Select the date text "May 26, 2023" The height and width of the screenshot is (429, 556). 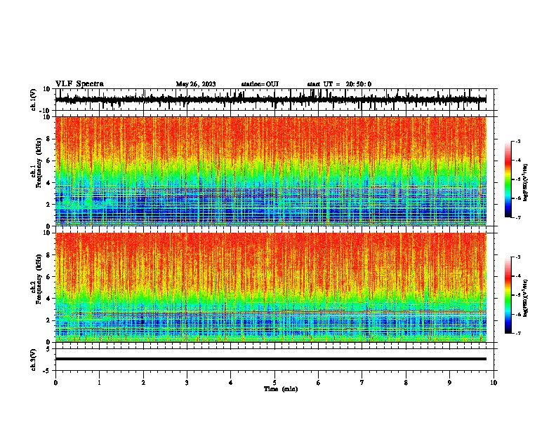pos(196,84)
